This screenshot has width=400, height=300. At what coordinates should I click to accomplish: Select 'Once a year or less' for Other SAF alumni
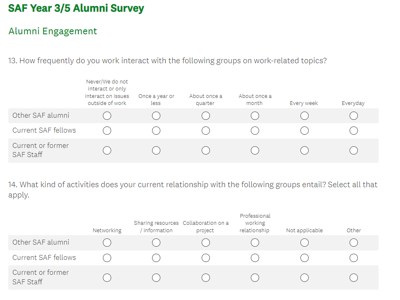click(156, 116)
